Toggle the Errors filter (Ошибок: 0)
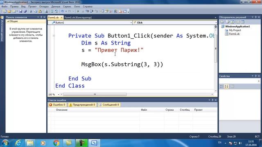 (x=57, y=105)
